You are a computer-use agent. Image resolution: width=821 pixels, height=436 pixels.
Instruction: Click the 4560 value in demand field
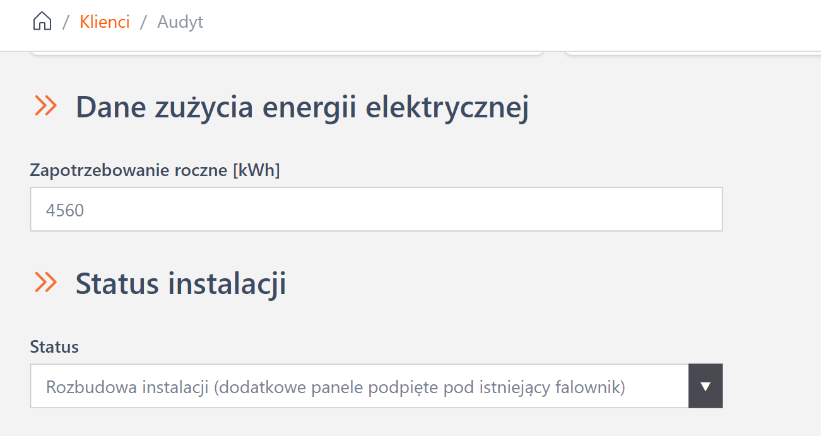(x=65, y=210)
